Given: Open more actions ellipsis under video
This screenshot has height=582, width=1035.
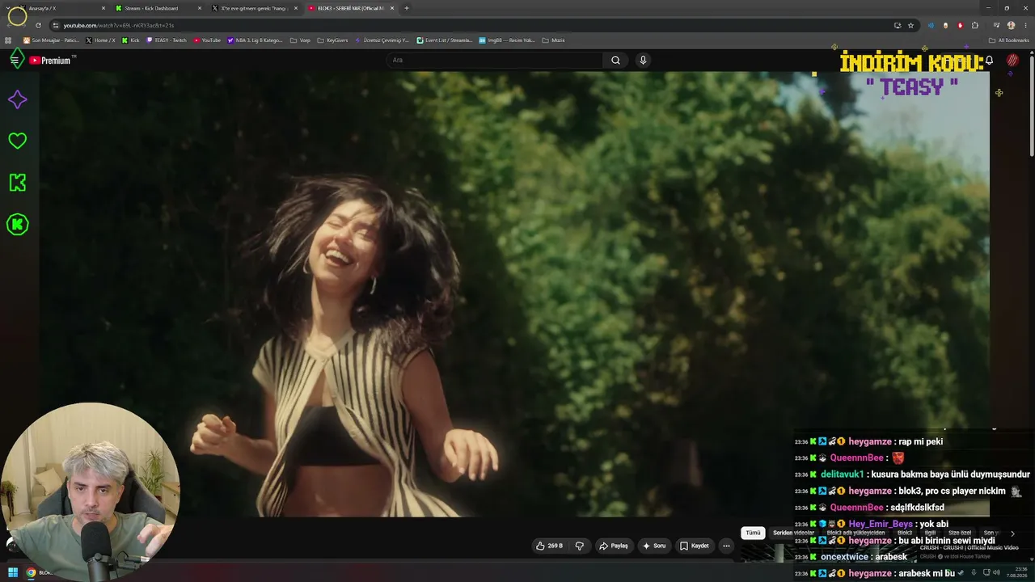Looking at the screenshot, I should (726, 546).
